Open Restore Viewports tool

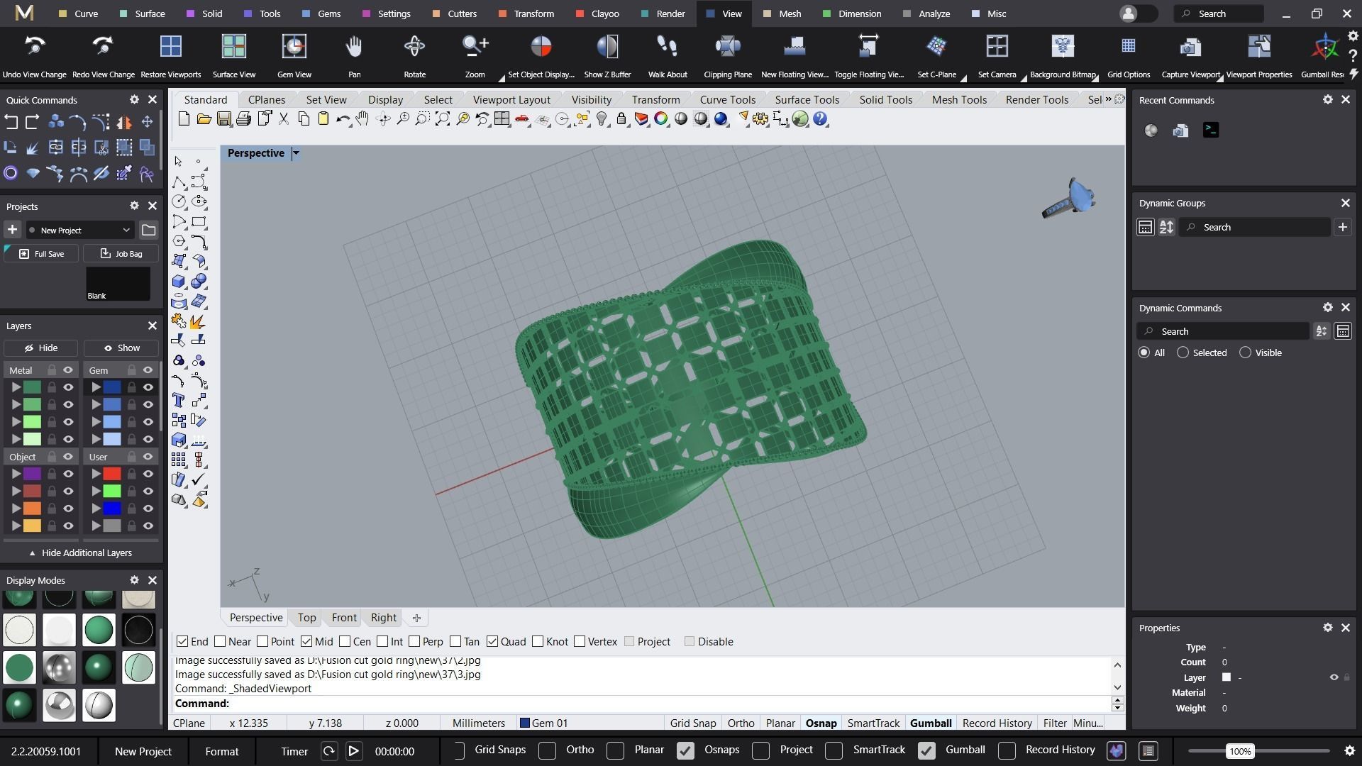point(170,46)
